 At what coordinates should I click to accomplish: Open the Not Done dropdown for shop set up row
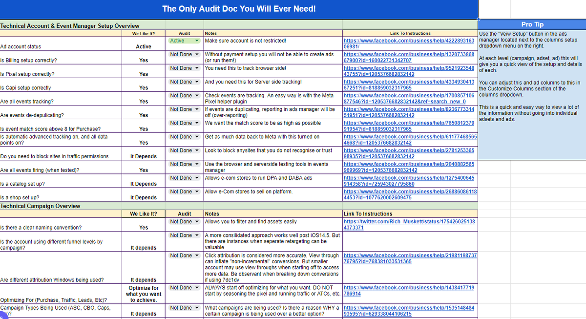[185, 191]
